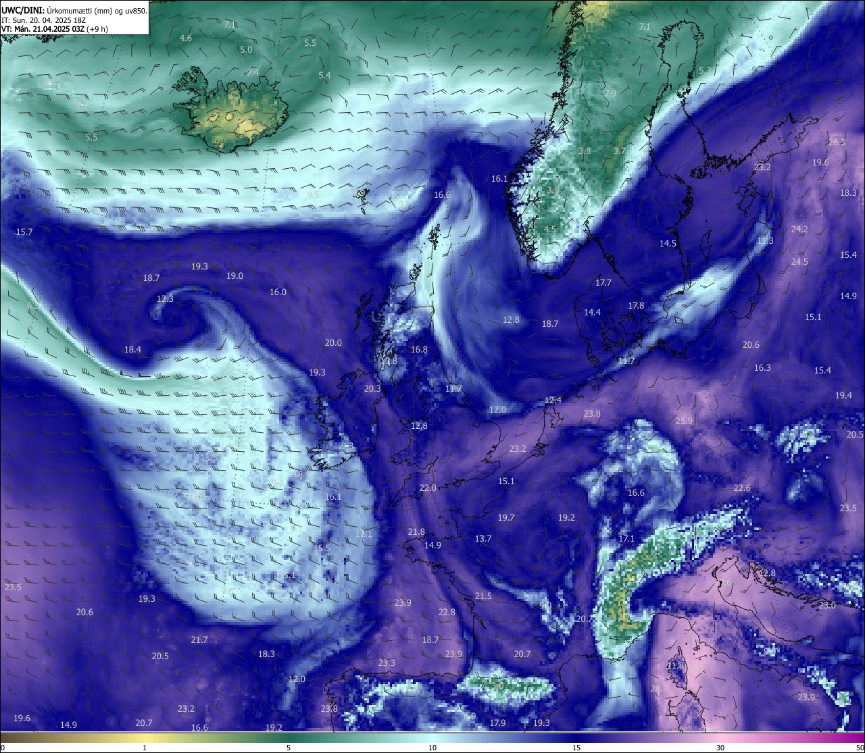Click the map value '17.9'
Screen dimensions: 865x753
pyautogui.click(x=497, y=723)
